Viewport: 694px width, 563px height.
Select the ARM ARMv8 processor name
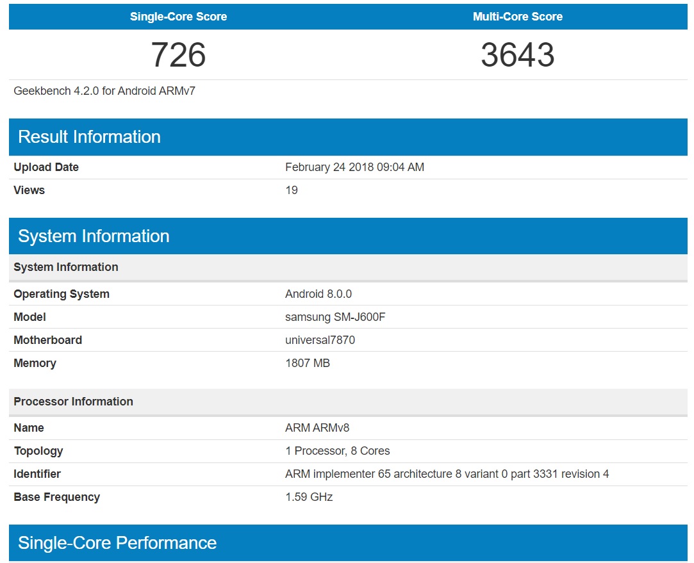(x=317, y=428)
